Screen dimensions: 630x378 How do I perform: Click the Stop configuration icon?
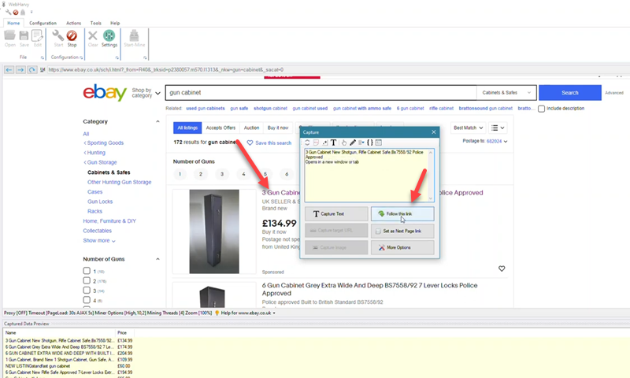[x=72, y=36]
